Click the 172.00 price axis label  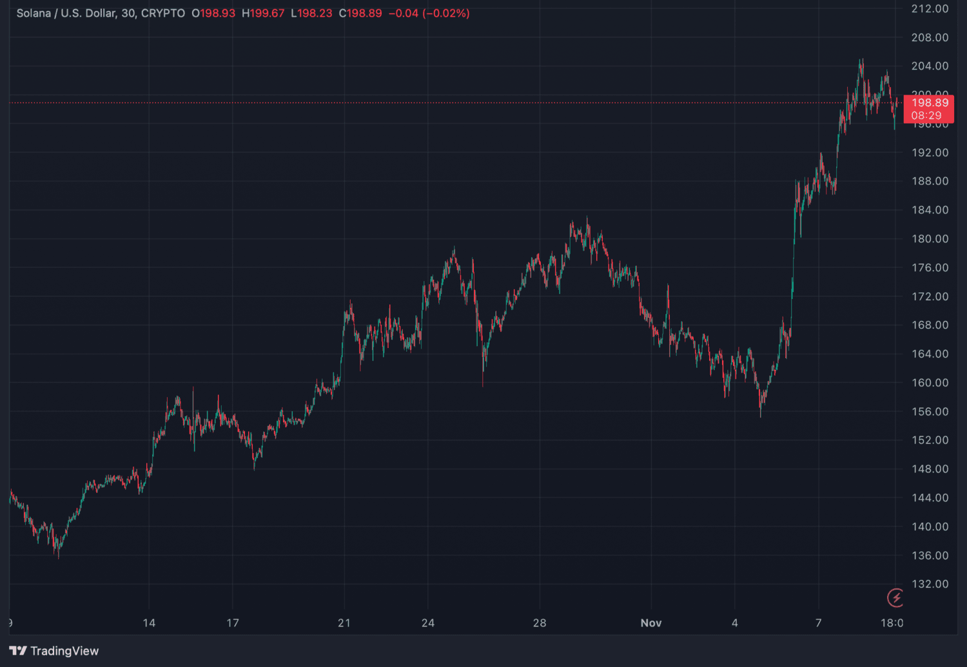[930, 296]
